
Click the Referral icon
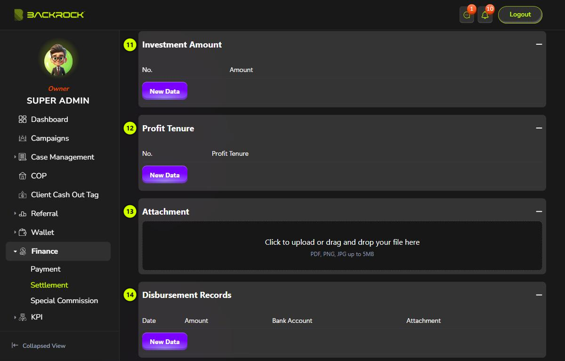point(22,214)
